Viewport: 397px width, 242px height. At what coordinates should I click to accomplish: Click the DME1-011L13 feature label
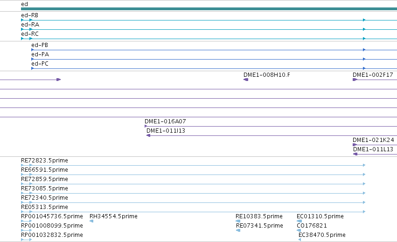pyautogui.click(x=373, y=149)
